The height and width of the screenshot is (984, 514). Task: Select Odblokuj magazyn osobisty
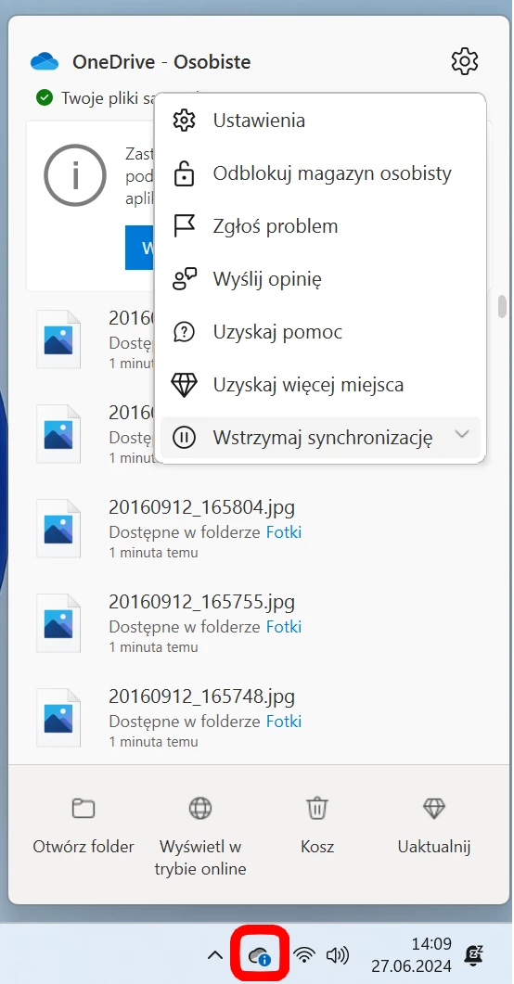pyautogui.click(x=320, y=173)
